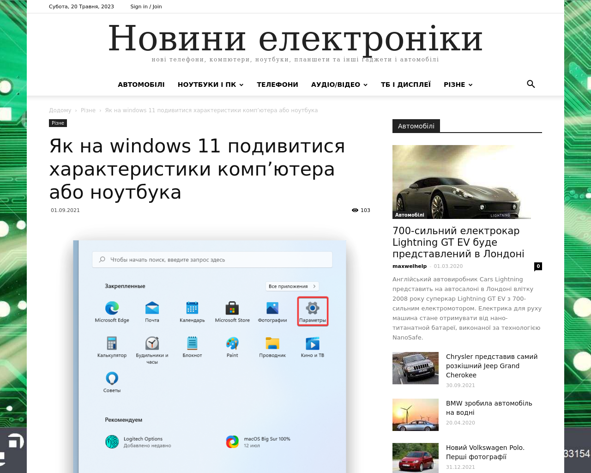Open the Телефони menu item

pyautogui.click(x=277, y=85)
